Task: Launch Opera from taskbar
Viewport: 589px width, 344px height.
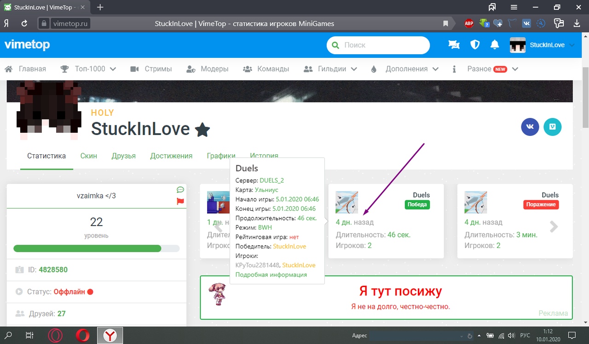Action: pyautogui.click(x=83, y=335)
